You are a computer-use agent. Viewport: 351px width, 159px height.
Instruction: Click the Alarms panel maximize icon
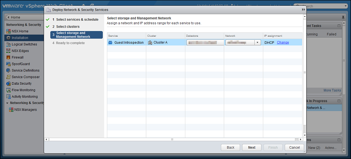339,140
